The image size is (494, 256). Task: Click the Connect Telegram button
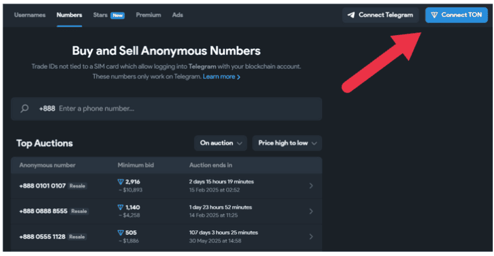pyautogui.click(x=380, y=15)
